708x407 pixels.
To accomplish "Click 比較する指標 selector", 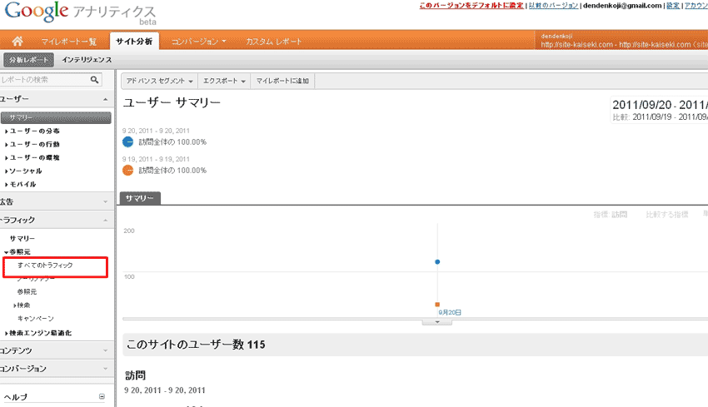I will tap(667, 215).
